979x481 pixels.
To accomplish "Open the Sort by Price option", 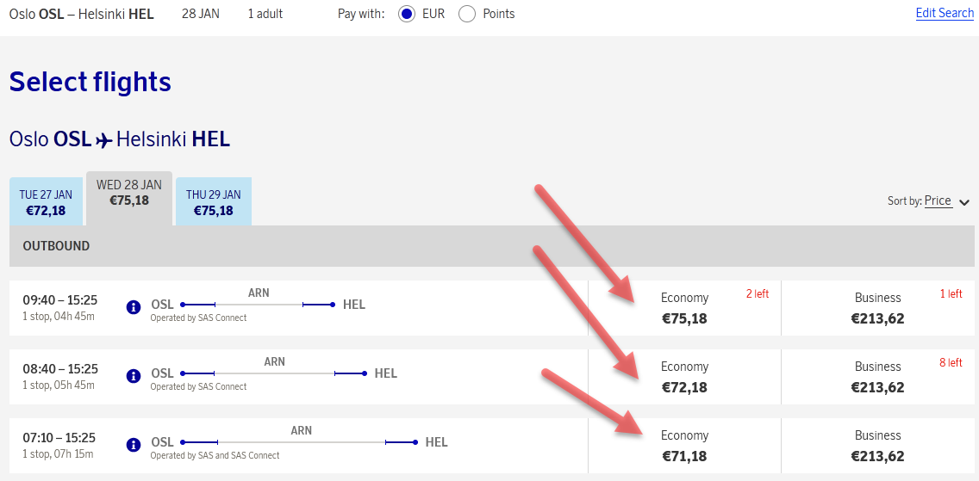I will [x=938, y=200].
